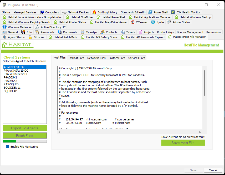225x175 pixels.
Task: Click the Windows Defender shield icon
Action: [x=4, y=27]
